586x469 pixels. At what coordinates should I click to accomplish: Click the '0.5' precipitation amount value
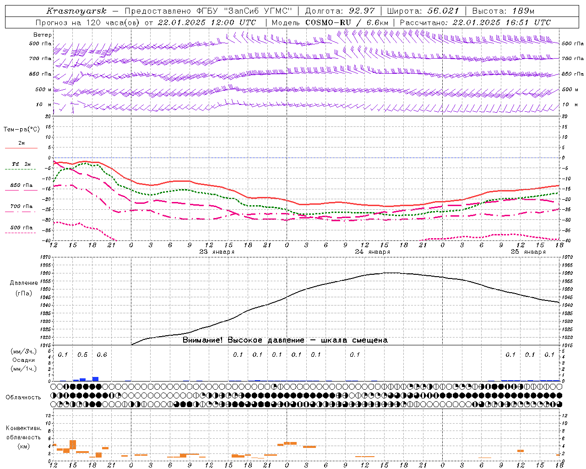[82, 355]
